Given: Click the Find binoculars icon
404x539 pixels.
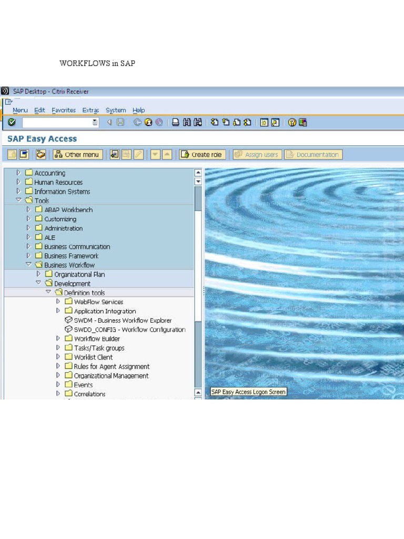Looking at the screenshot, I should pyautogui.click(x=187, y=122).
